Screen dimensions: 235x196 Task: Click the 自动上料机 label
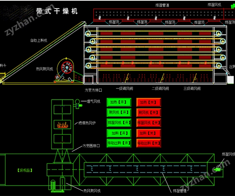39,40
